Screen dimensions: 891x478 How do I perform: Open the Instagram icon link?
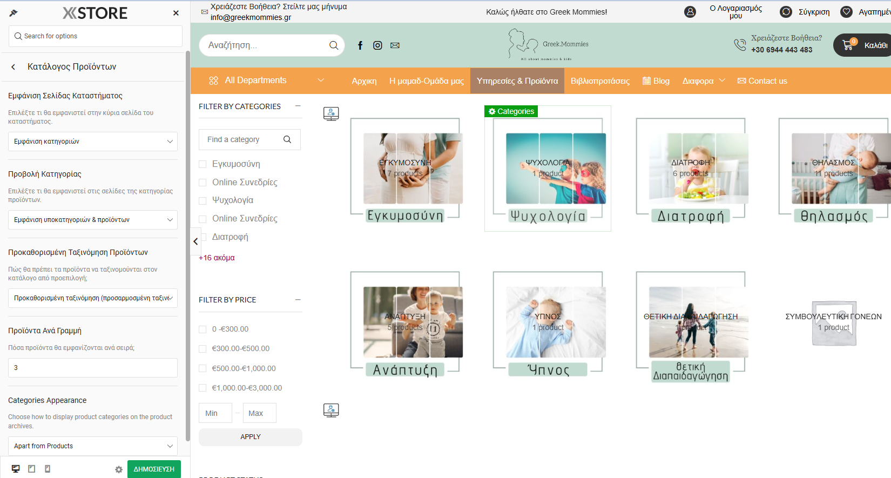(377, 45)
